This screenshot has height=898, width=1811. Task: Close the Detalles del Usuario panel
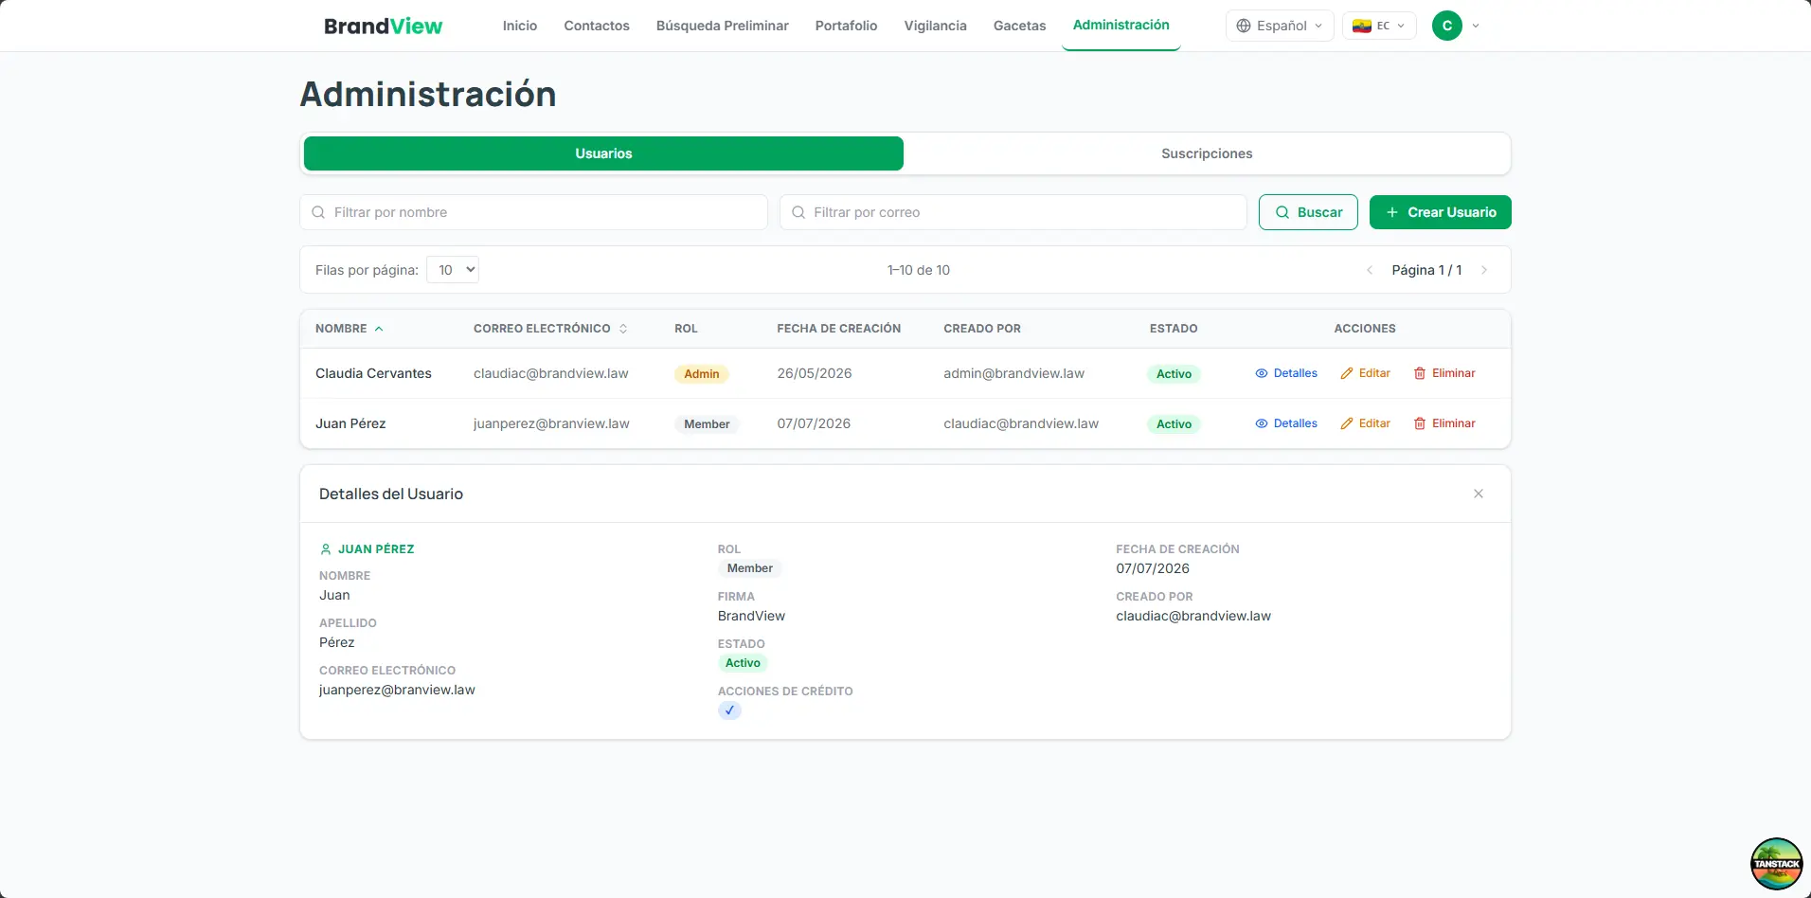(1479, 494)
